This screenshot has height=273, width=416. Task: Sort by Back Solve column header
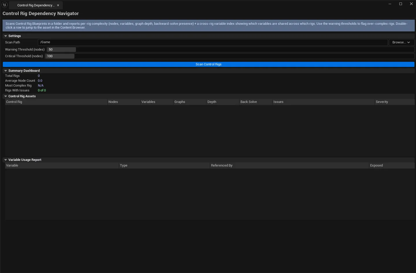click(256, 102)
